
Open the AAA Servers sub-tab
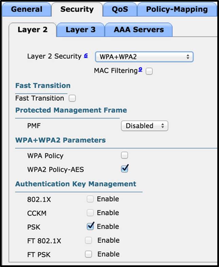coord(139,30)
